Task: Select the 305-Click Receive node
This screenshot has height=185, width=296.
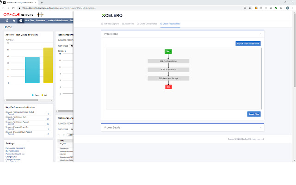Action: 168,70
